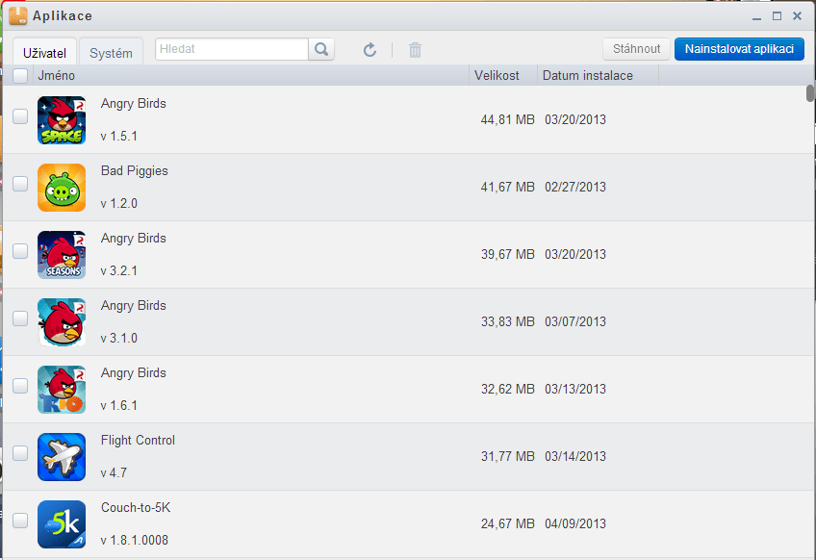The height and width of the screenshot is (560, 816).
Task: Click into the Hledat search field
Action: click(x=232, y=49)
